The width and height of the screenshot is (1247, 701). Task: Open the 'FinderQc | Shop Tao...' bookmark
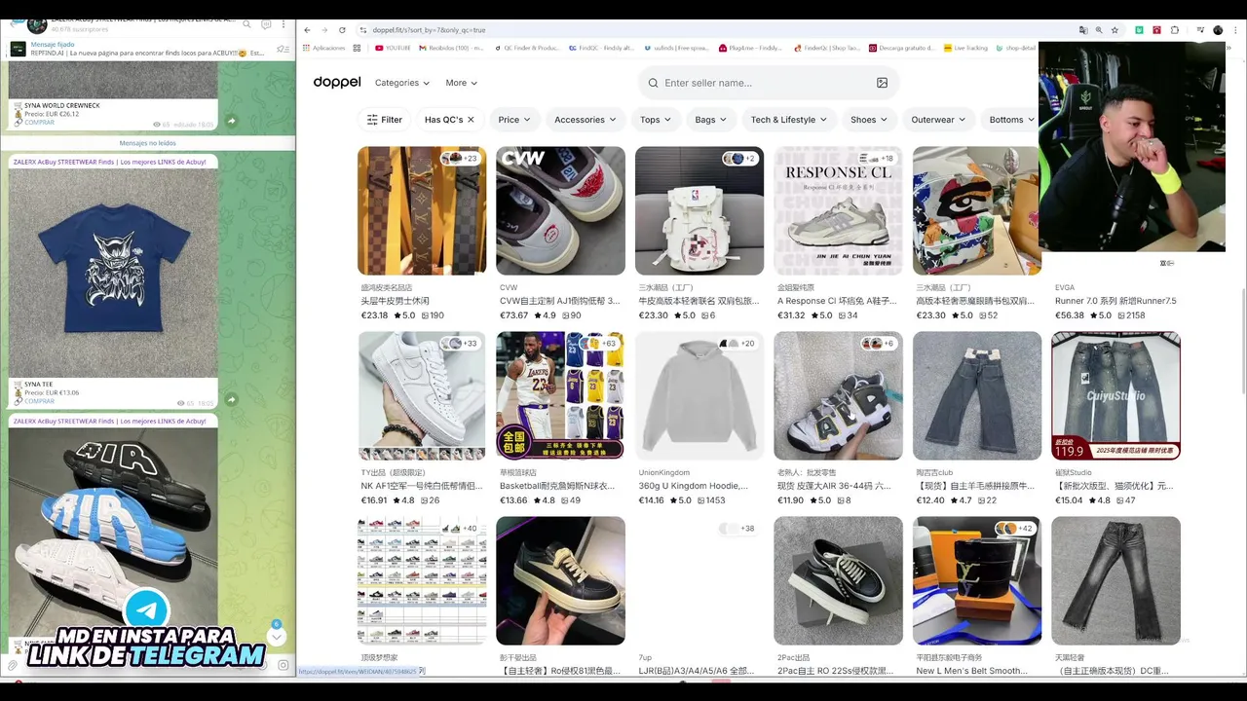tap(827, 48)
